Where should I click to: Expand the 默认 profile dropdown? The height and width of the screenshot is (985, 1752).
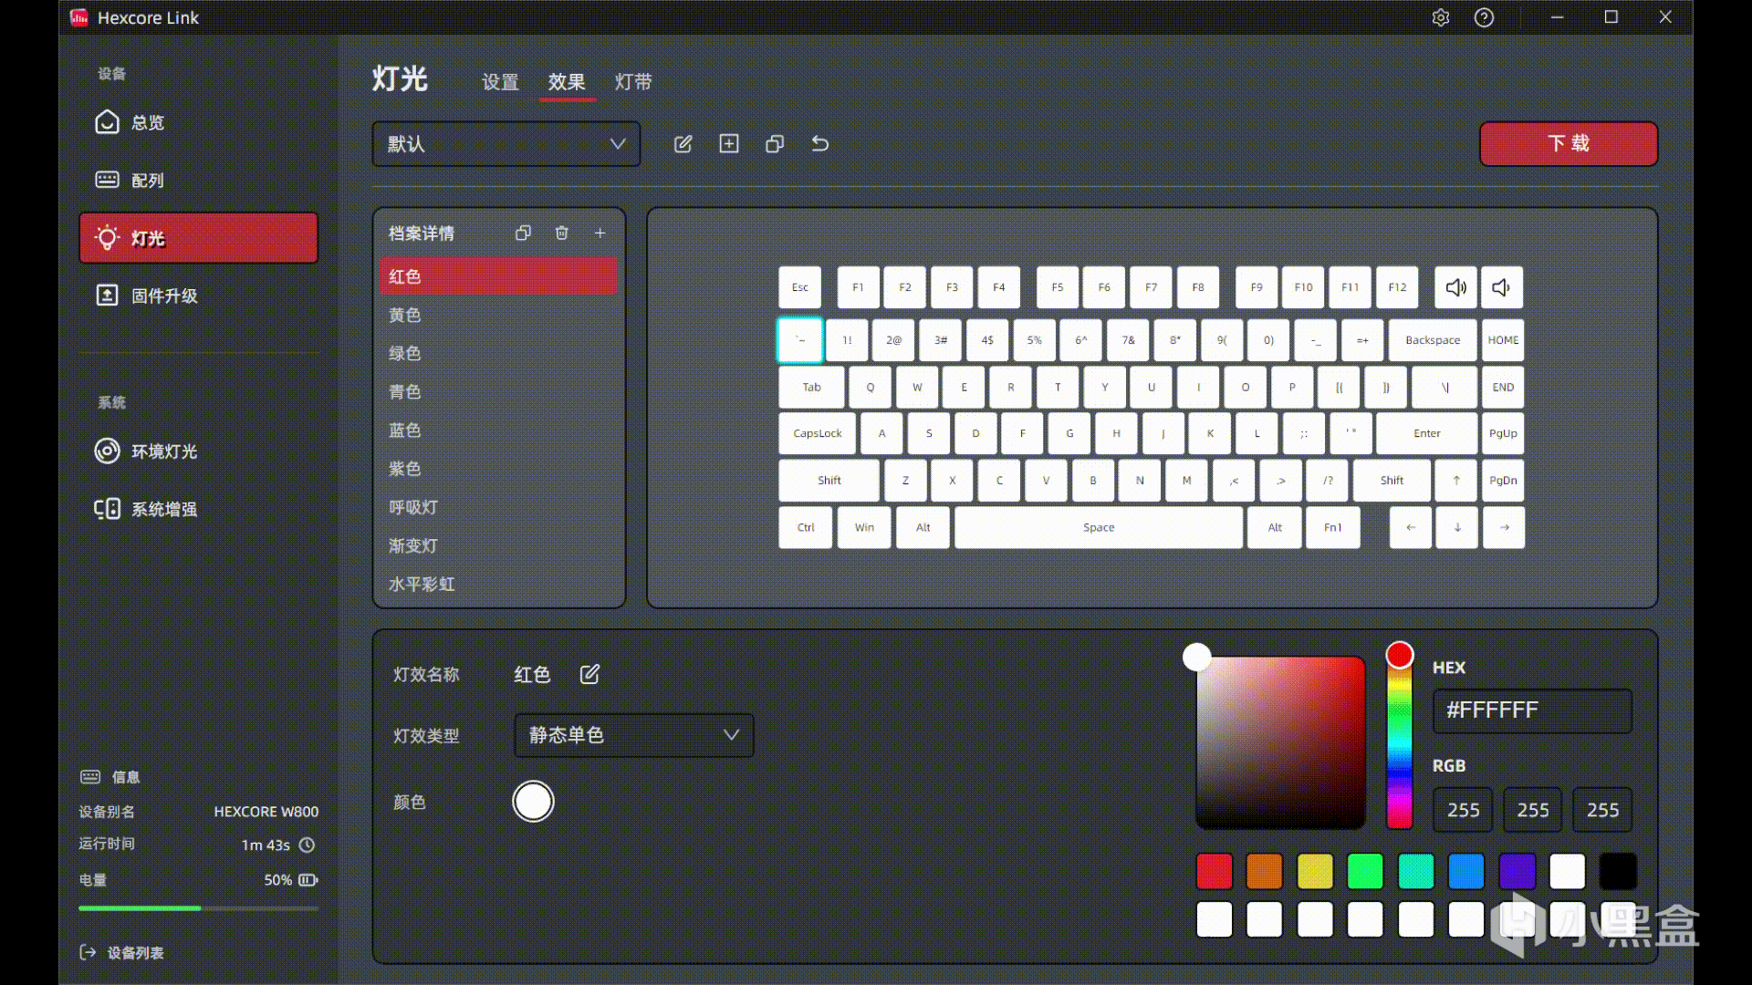(x=506, y=144)
